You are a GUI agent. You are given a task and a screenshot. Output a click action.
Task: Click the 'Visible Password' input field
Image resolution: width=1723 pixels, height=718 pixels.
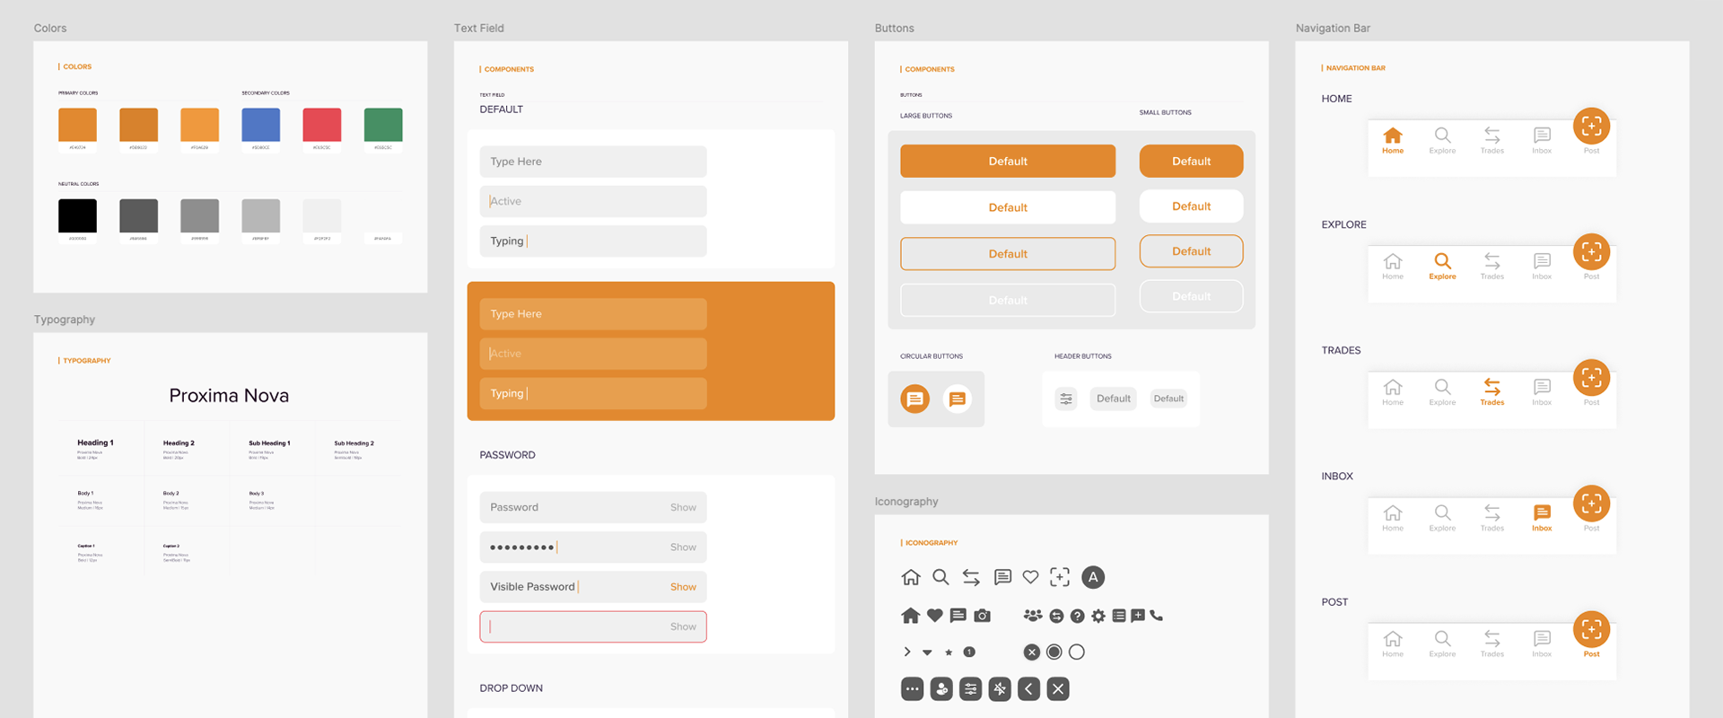(593, 587)
